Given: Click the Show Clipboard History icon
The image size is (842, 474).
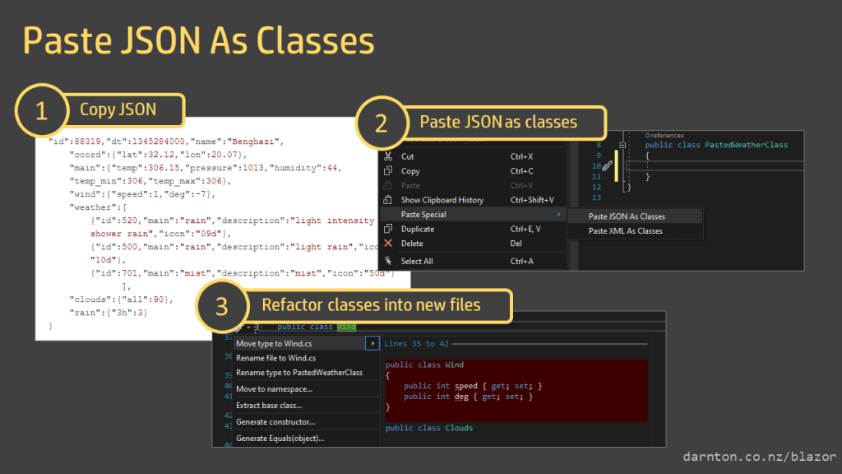Looking at the screenshot, I should tap(388, 200).
